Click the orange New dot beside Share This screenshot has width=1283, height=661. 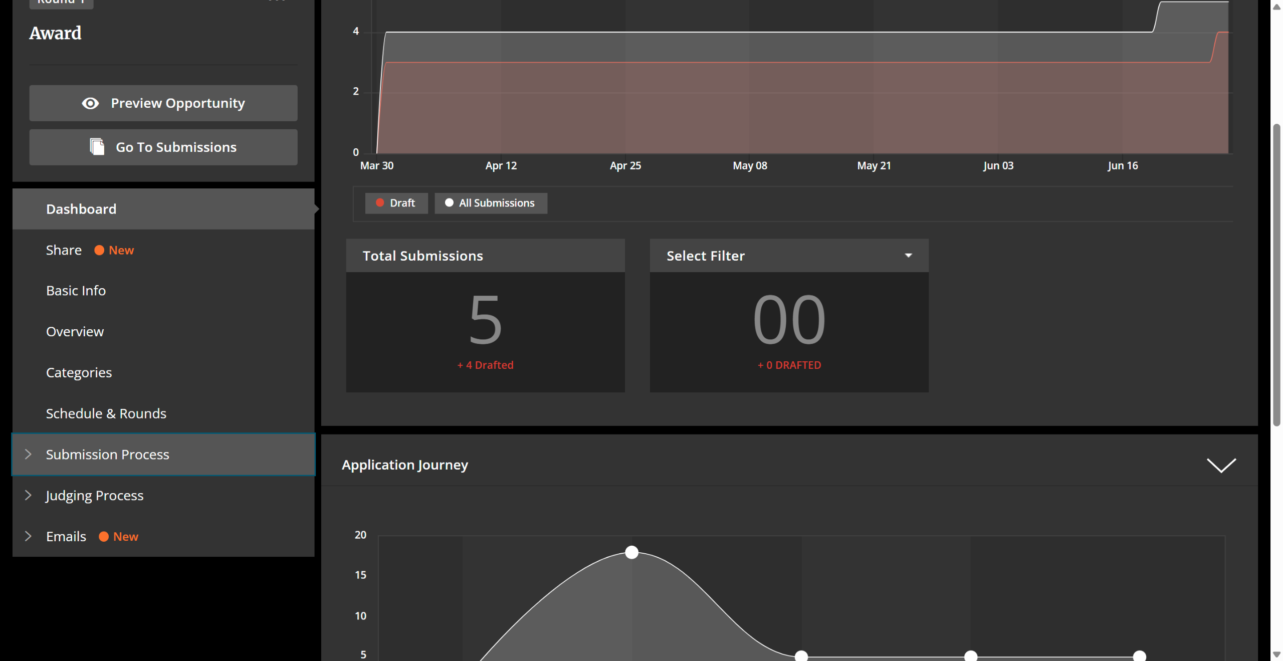coord(99,250)
